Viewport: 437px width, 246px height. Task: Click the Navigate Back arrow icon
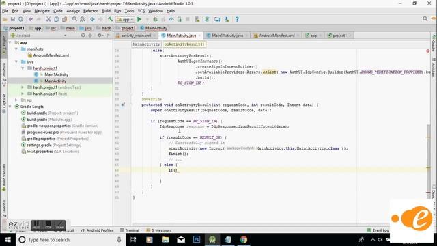pyautogui.click(x=92, y=19)
